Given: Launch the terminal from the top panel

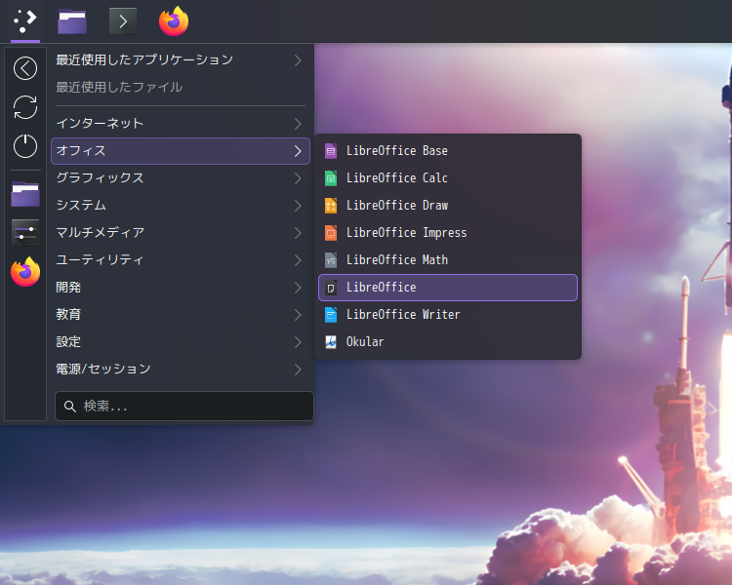Looking at the screenshot, I should [123, 21].
